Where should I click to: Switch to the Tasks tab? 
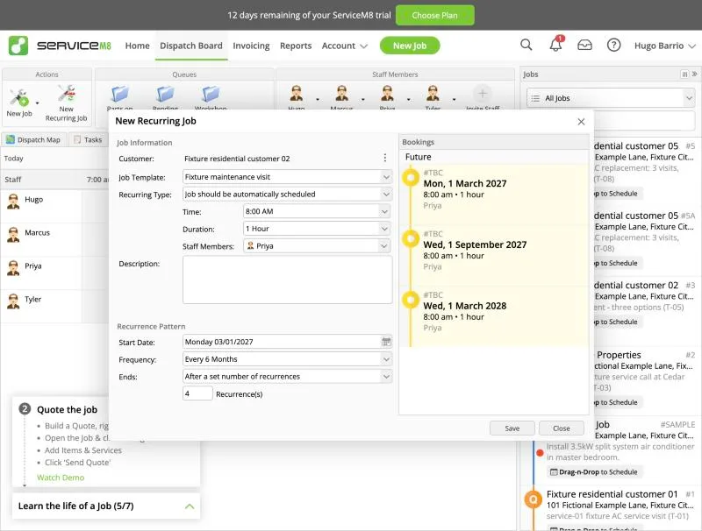pos(89,140)
